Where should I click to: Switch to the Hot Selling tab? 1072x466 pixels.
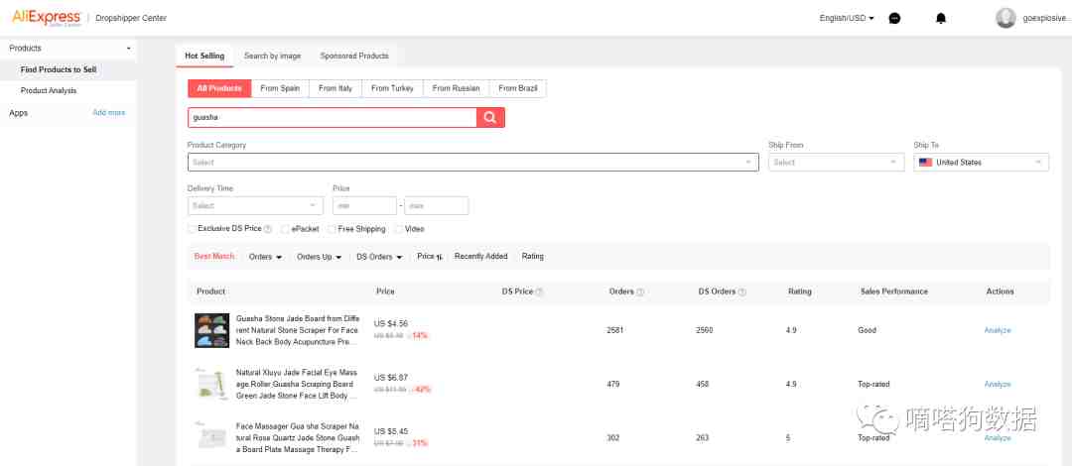(x=204, y=57)
